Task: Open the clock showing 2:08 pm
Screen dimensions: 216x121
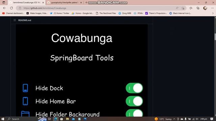Action: click(x=204, y=119)
